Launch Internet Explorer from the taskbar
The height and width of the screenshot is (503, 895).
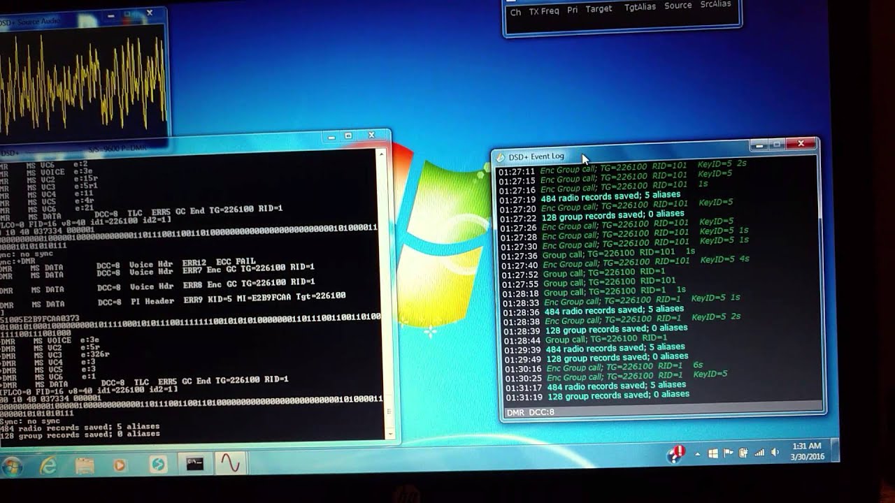click(48, 466)
